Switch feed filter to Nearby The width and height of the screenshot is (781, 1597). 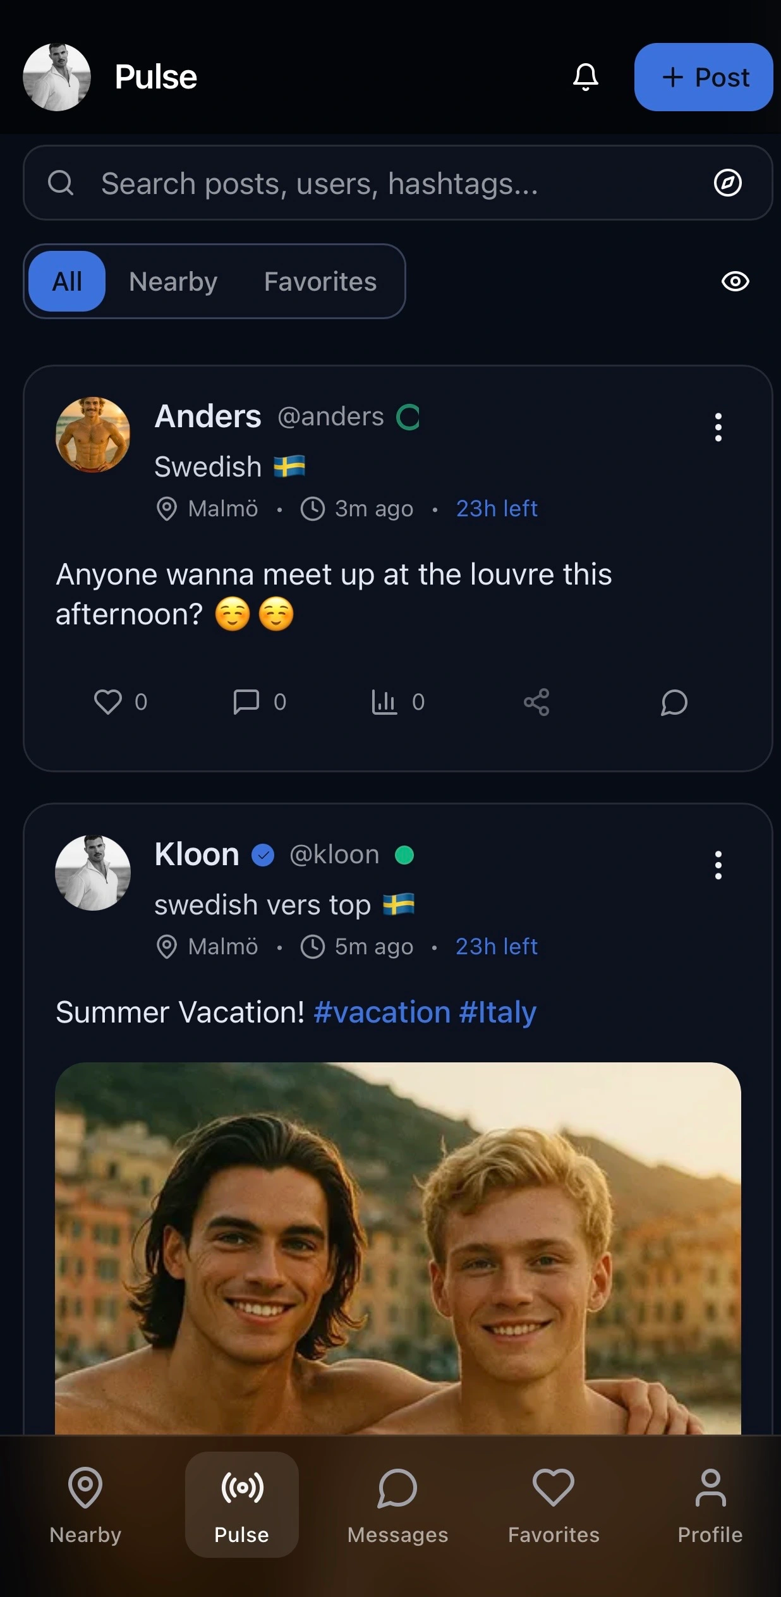pyautogui.click(x=173, y=281)
